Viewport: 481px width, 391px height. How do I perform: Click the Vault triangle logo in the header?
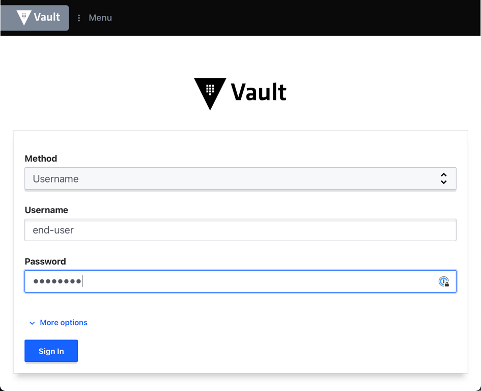coord(24,18)
